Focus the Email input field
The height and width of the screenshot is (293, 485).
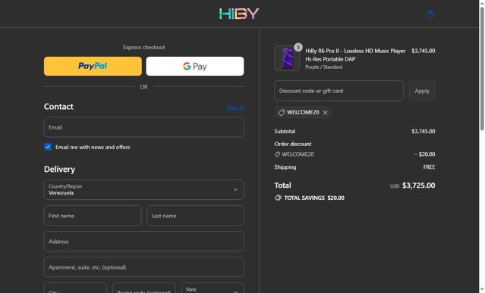[143, 127]
